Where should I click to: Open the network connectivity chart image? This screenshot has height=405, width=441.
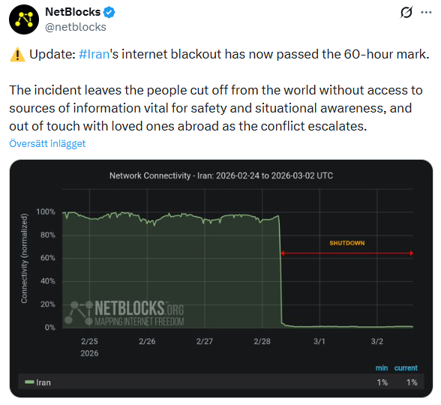221,278
